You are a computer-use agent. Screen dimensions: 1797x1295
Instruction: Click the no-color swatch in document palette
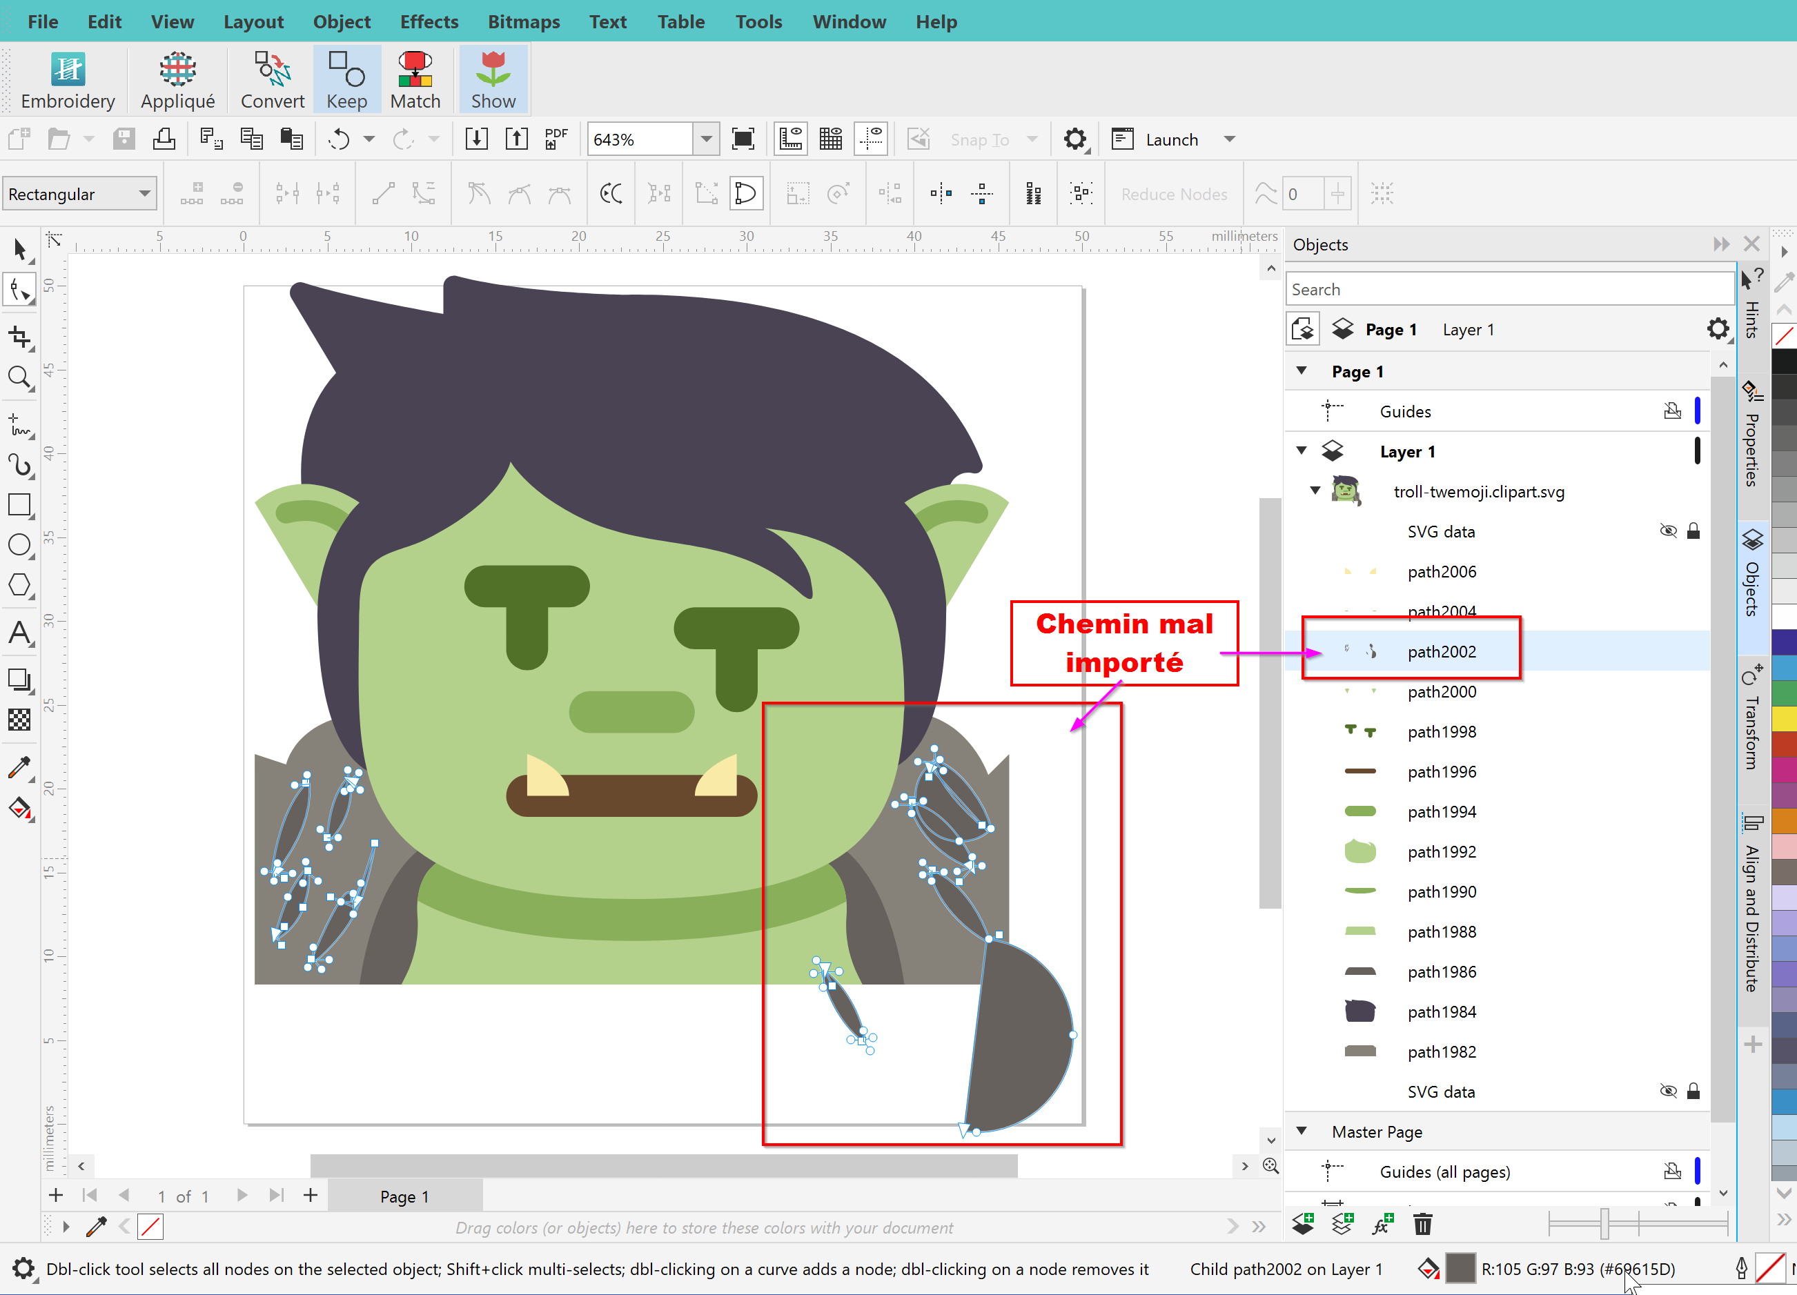pyautogui.click(x=150, y=1227)
